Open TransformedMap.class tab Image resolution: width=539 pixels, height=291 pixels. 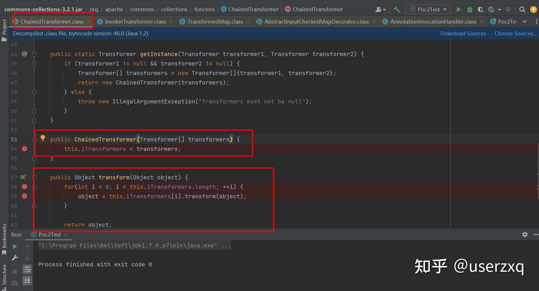[215, 22]
